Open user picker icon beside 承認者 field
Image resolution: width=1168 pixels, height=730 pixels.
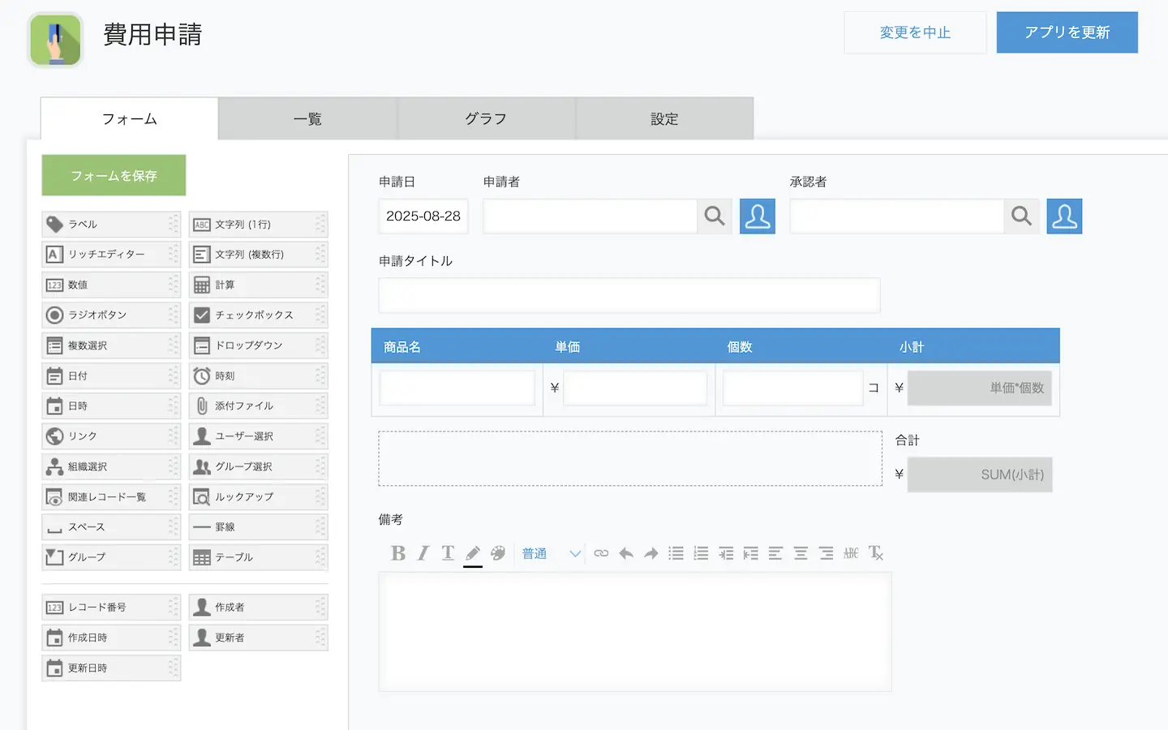coord(1064,217)
